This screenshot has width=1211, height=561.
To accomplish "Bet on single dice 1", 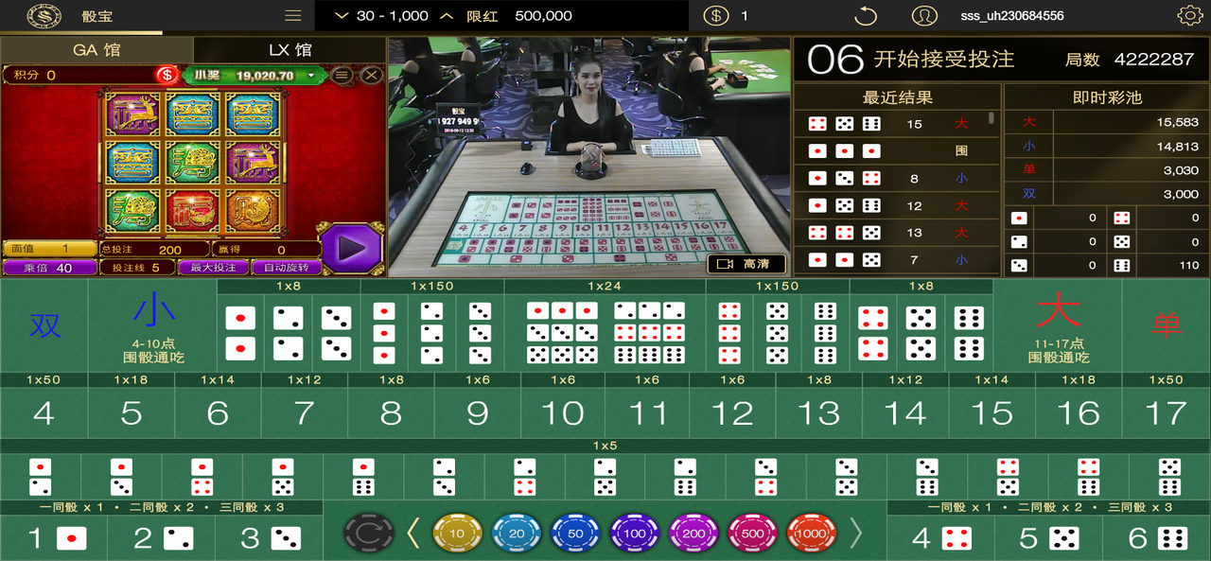I will [54, 538].
